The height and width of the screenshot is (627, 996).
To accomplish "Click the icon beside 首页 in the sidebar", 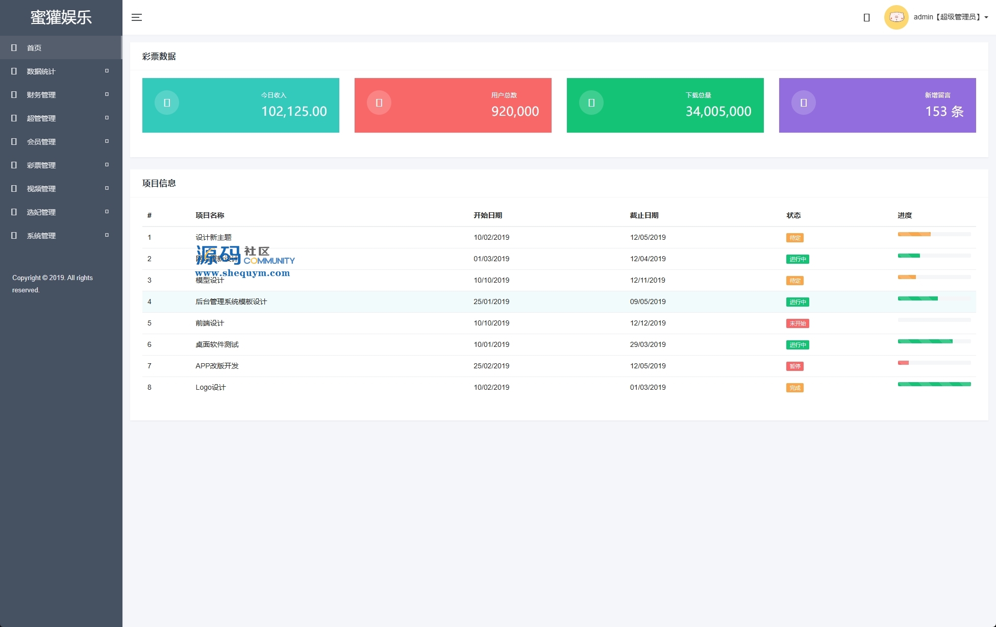I will [x=14, y=47].
